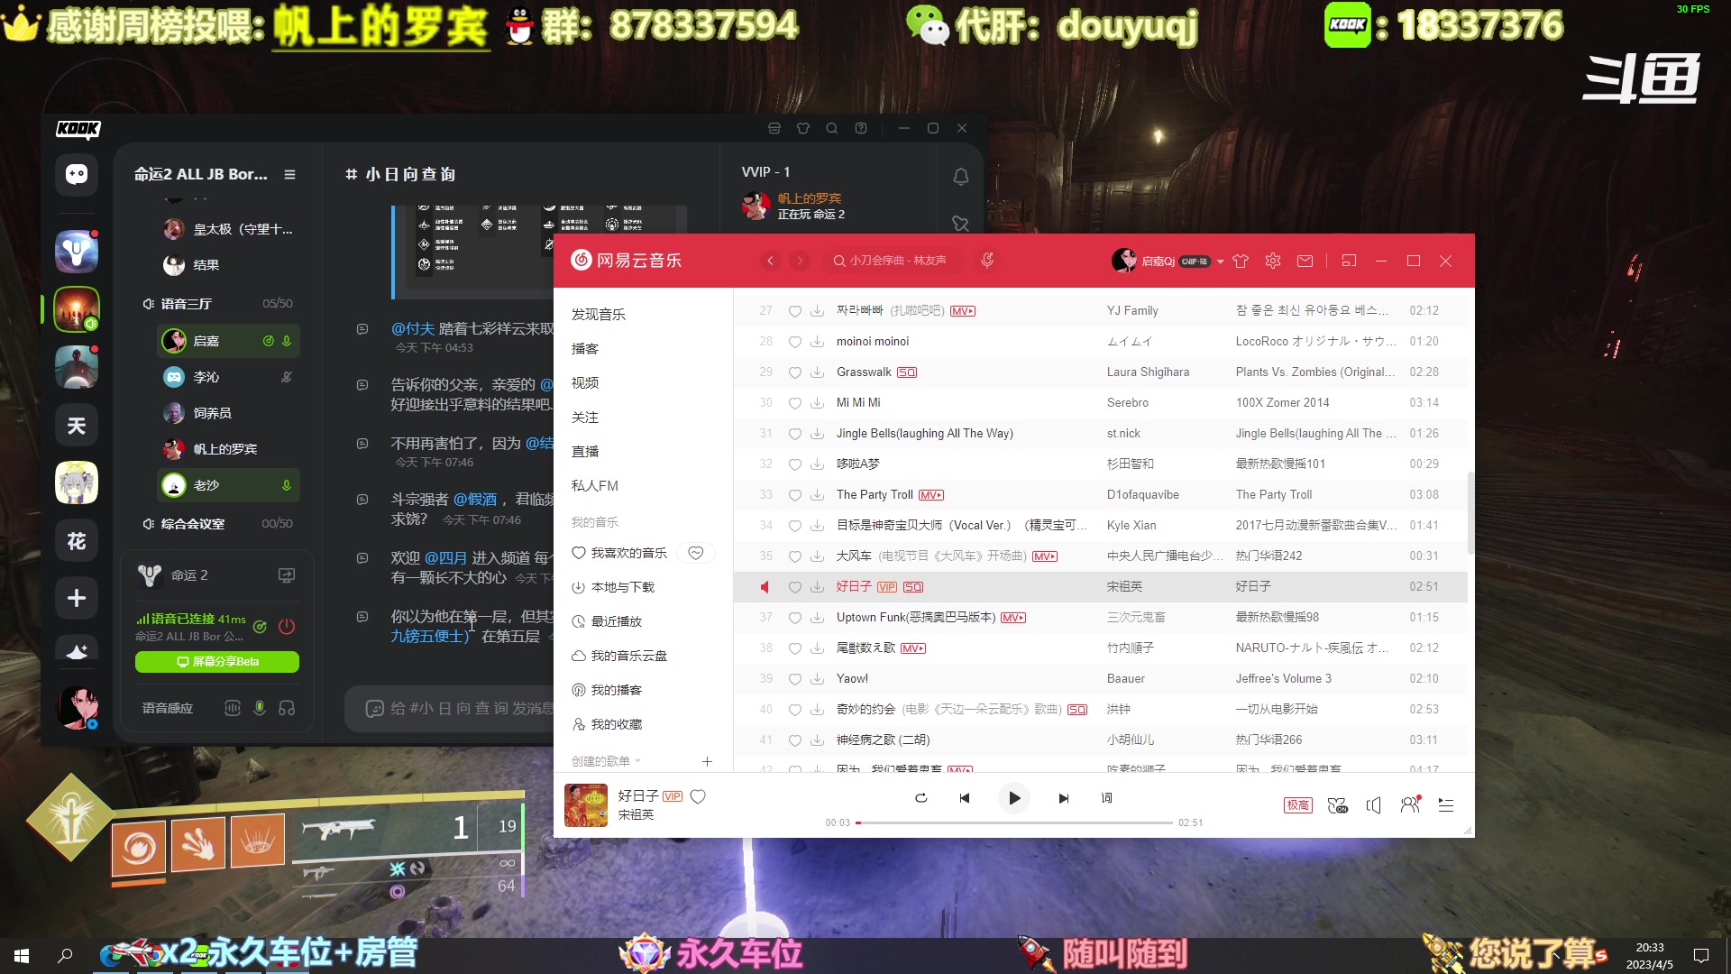Like the now-playing song with the heart
Image resolution: width=1731 pixels, height=974 pixels.
[x=698, y=796]
